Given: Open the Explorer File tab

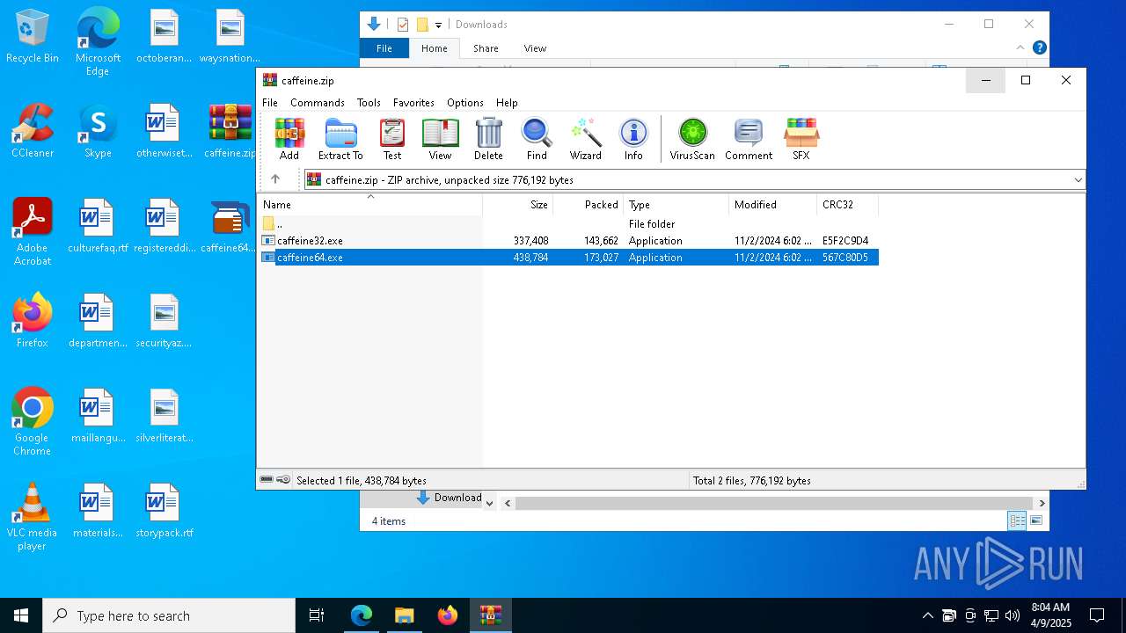Looking at the screenshot, I should click(384, 48).
